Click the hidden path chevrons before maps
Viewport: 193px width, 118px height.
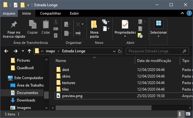(42, 51)
